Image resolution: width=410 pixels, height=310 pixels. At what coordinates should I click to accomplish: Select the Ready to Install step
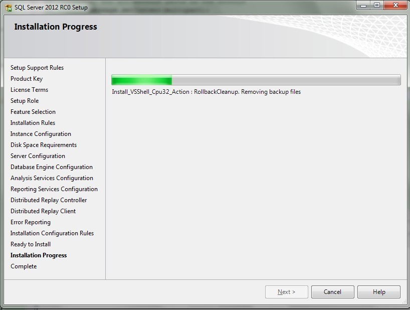click(x=31, y=244)
